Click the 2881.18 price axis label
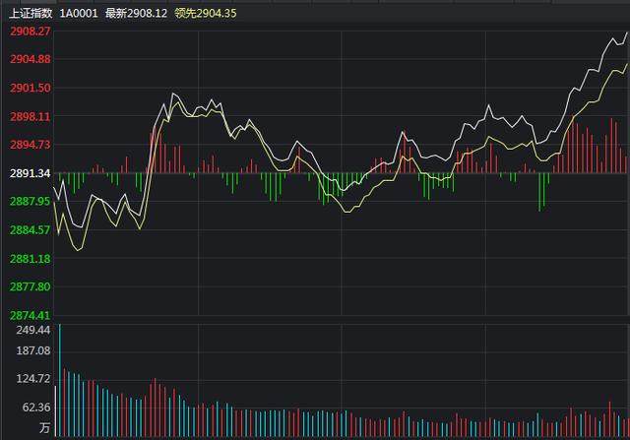Viewport: 630px width, 440px height. [x=31, y=258]
